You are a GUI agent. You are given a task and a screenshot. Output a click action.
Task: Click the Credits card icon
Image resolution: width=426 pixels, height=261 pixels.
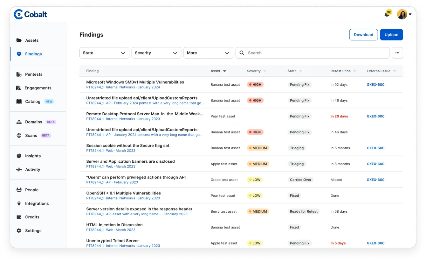pyautogui.click(x=19, y=217)
